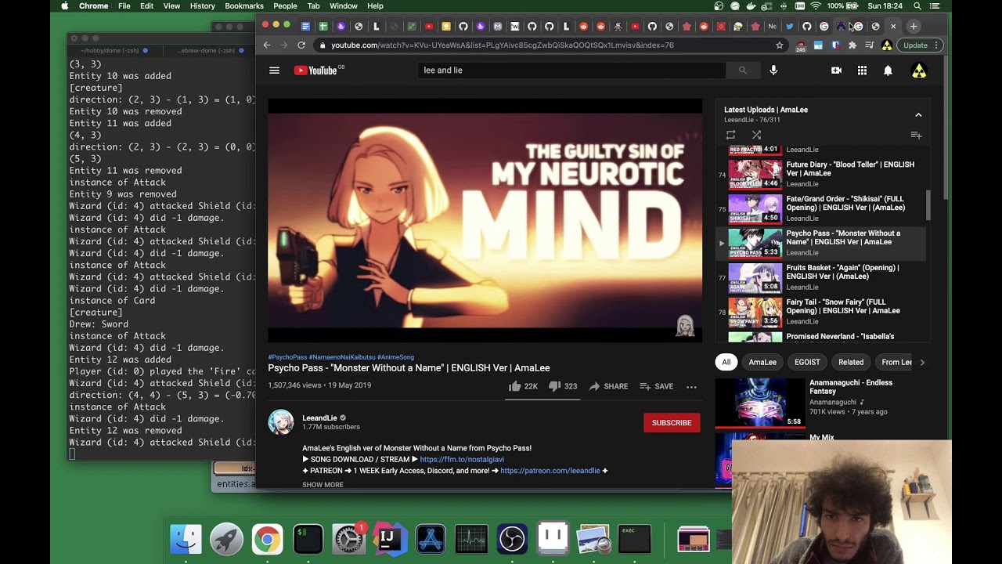Toggle shuffle playlist
Image resolution: width=1002 pixels, height=564 pixels.
[x=756, y=136]
